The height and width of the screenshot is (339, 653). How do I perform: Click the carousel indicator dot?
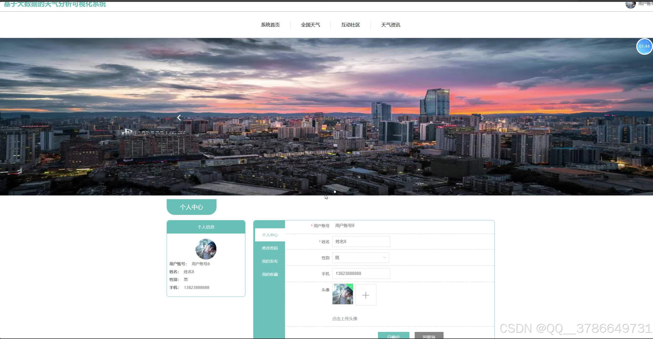pyautogui.click(x=335, y=192)
